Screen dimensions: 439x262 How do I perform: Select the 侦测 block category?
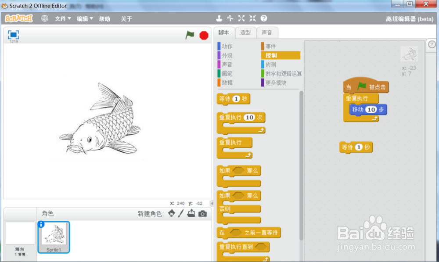[x=270, y=64]
